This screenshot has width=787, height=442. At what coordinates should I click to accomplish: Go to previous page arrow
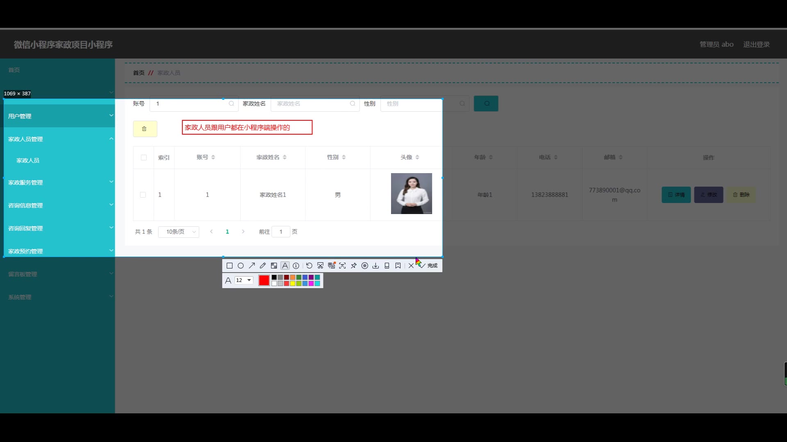point(212,232)
